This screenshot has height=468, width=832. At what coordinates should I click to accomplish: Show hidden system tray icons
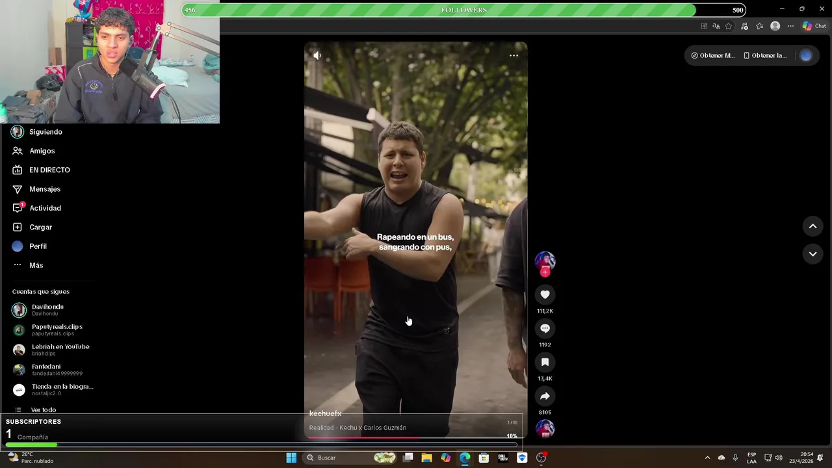707,458
